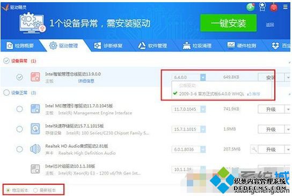This screenshot has height=196, width=292.
Task: Click the monitor icon on 硬件检测 tab
Action: [x=231, y=45]
